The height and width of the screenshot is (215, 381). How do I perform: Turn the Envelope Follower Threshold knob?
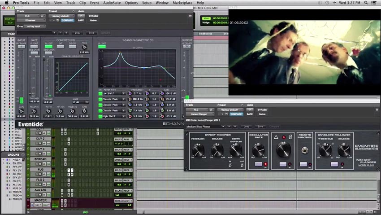[325, 150]
